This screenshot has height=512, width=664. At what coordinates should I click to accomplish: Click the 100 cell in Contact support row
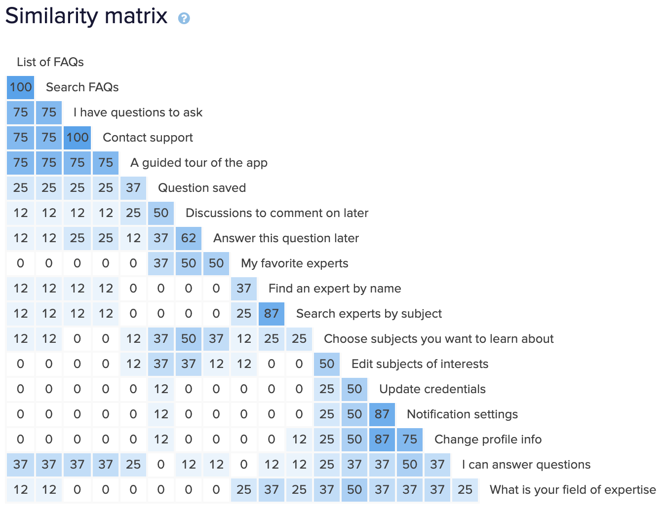click(78, 138)
